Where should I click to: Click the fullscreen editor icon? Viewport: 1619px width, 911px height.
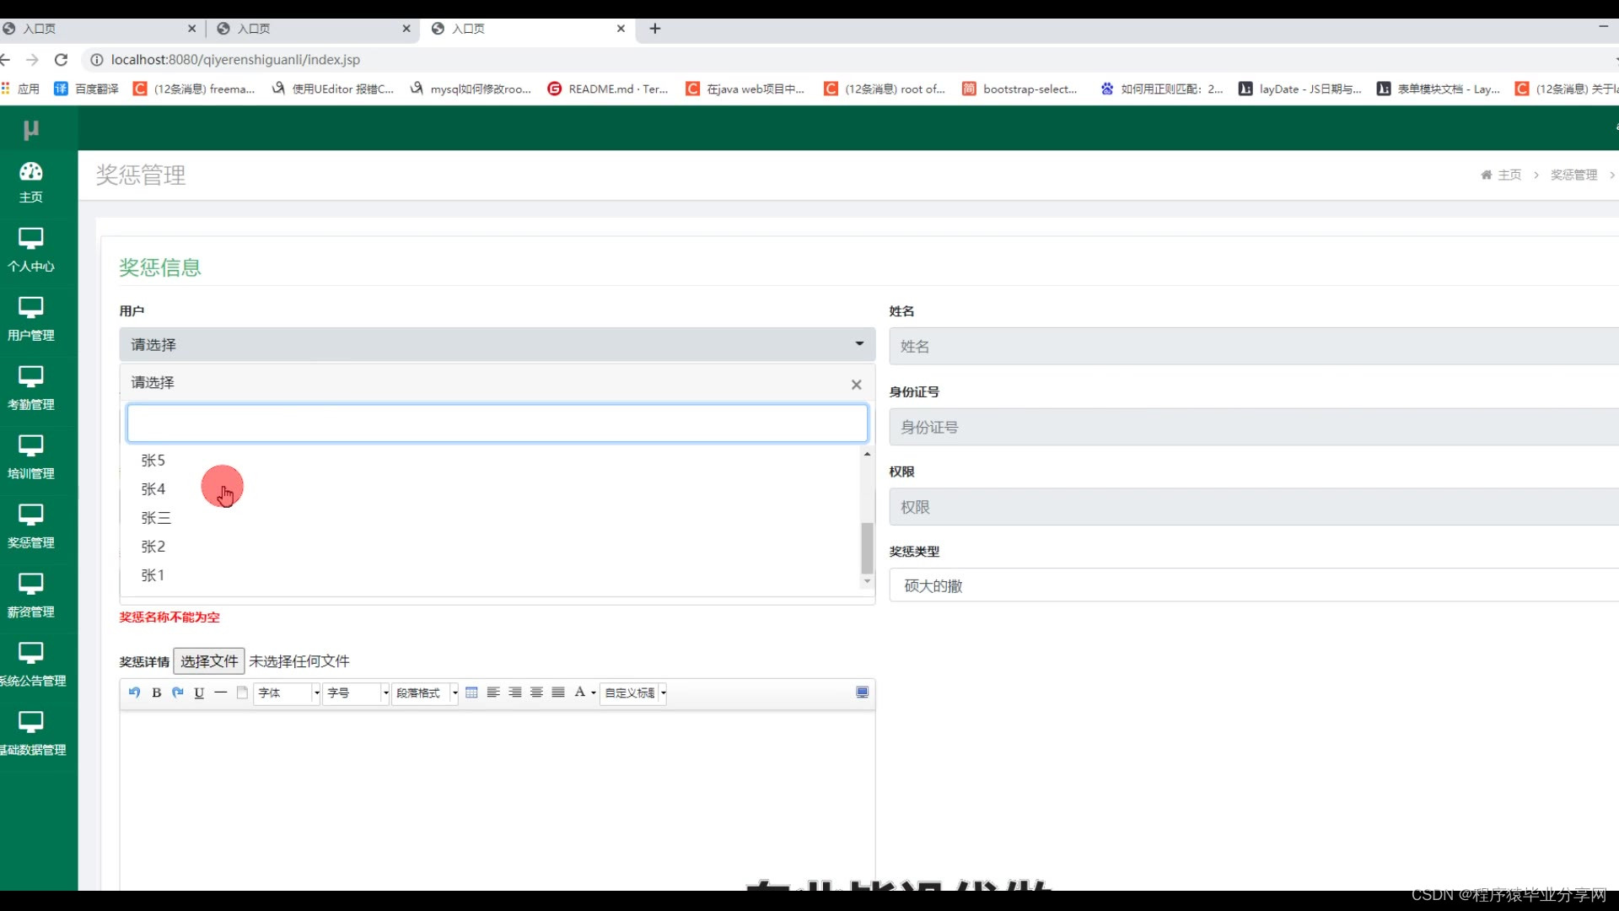862,693
